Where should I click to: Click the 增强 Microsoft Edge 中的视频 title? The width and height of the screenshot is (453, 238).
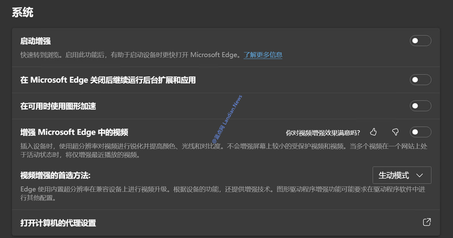click(x=74, y=132)
